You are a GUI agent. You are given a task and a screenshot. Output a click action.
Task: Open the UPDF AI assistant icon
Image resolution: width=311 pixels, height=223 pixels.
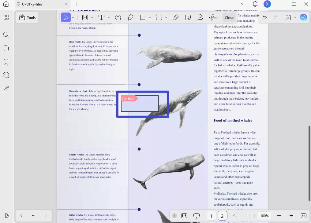[x=304, y=17]
